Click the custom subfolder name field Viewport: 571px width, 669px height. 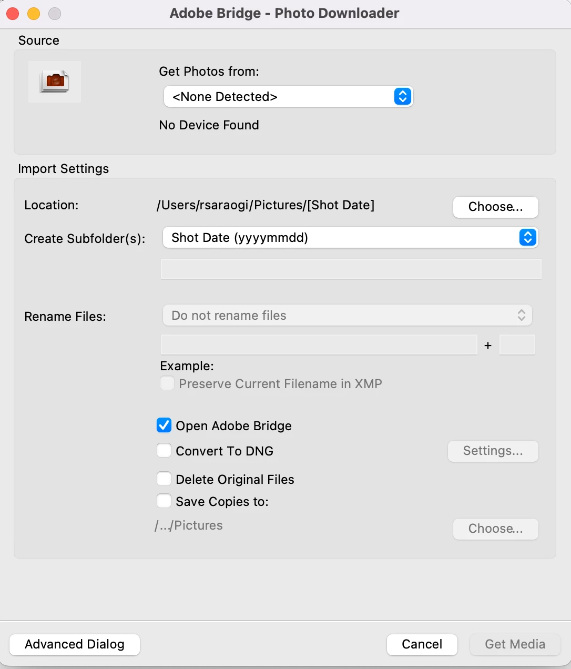(351, 269)
